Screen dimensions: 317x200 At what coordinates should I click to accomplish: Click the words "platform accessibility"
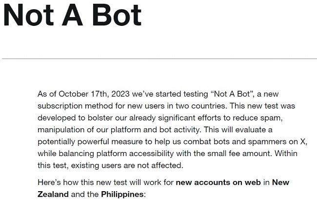pos(135,154)
